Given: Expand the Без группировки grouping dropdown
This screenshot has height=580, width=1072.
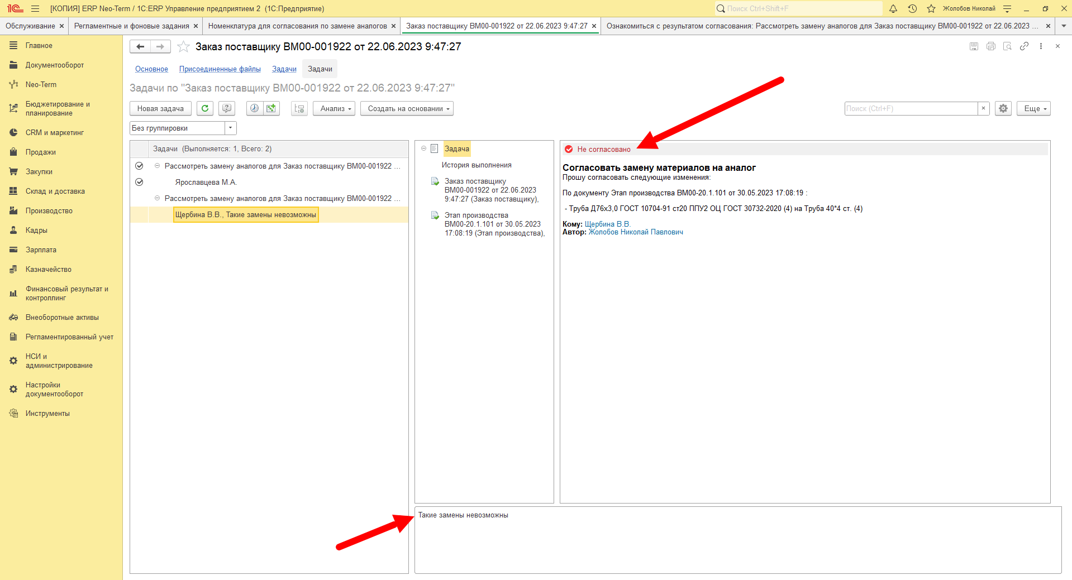Looking at the screenshot, I should 230,128.
